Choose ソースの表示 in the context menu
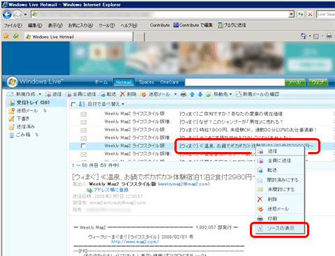Viewport: 335px width, 256px height. tap(280, 228)
